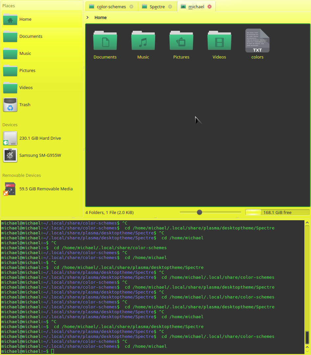Click the Removable Devices section header

(22, 176)
